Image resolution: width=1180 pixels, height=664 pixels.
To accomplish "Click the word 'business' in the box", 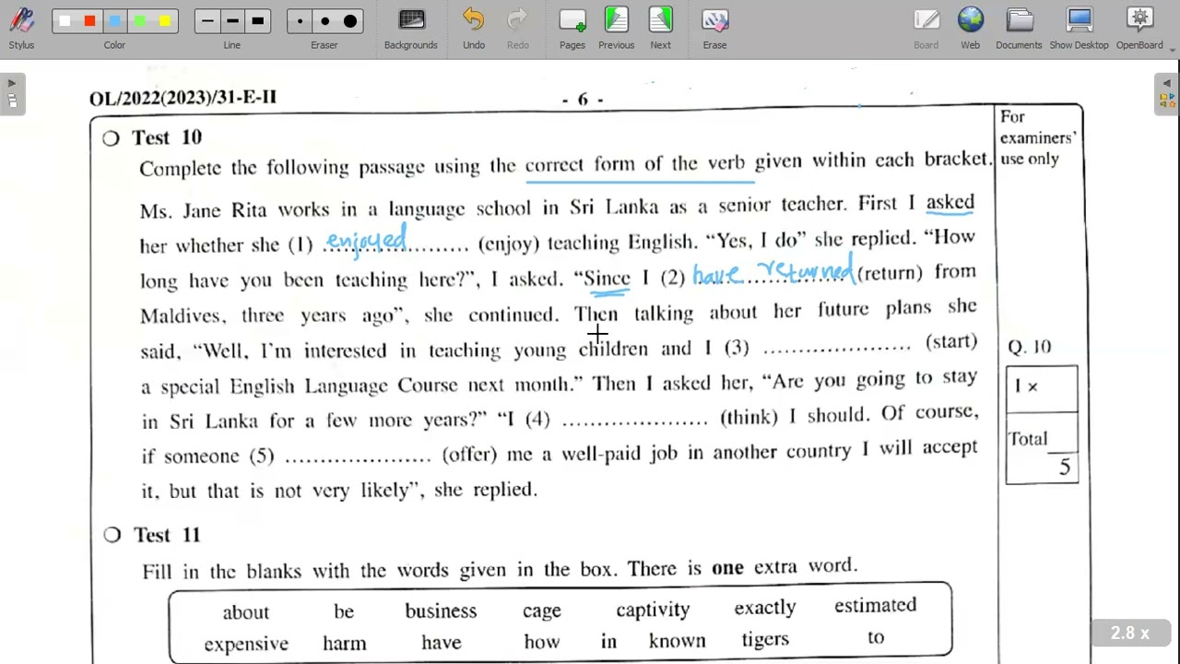I will coord(441,611).
